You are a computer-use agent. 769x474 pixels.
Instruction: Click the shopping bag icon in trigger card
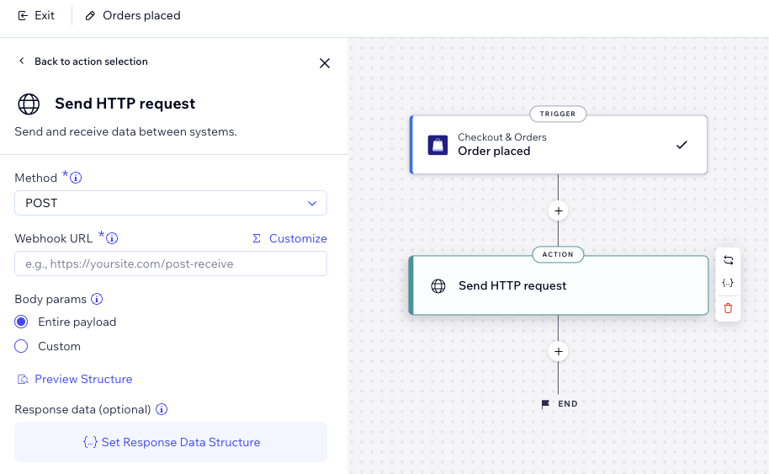tap(438, 146)
